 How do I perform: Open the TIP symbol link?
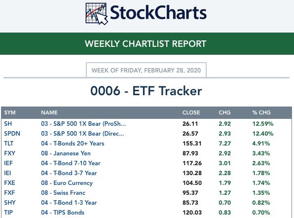coord(8,213)
